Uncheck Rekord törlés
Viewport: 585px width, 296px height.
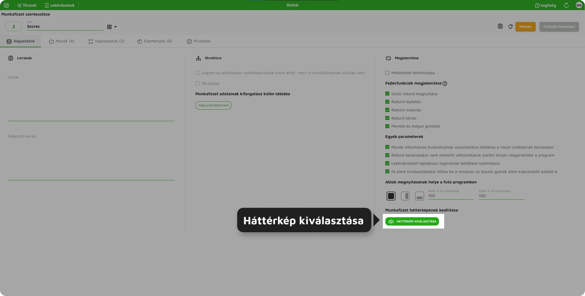click(387, 118)
